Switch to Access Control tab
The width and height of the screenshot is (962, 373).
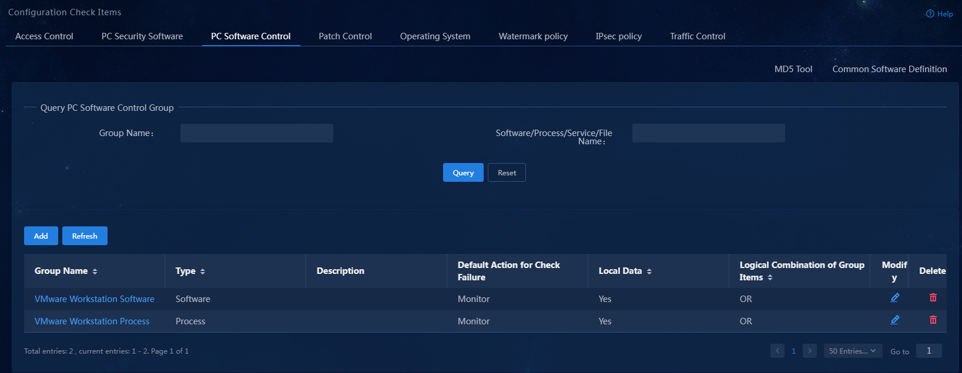pos(44,36)
